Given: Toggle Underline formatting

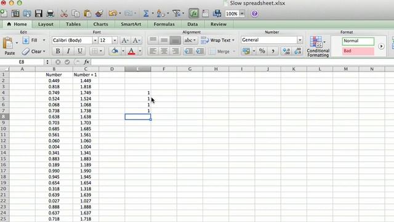Looking at the screenshot, I should [79, 51].
